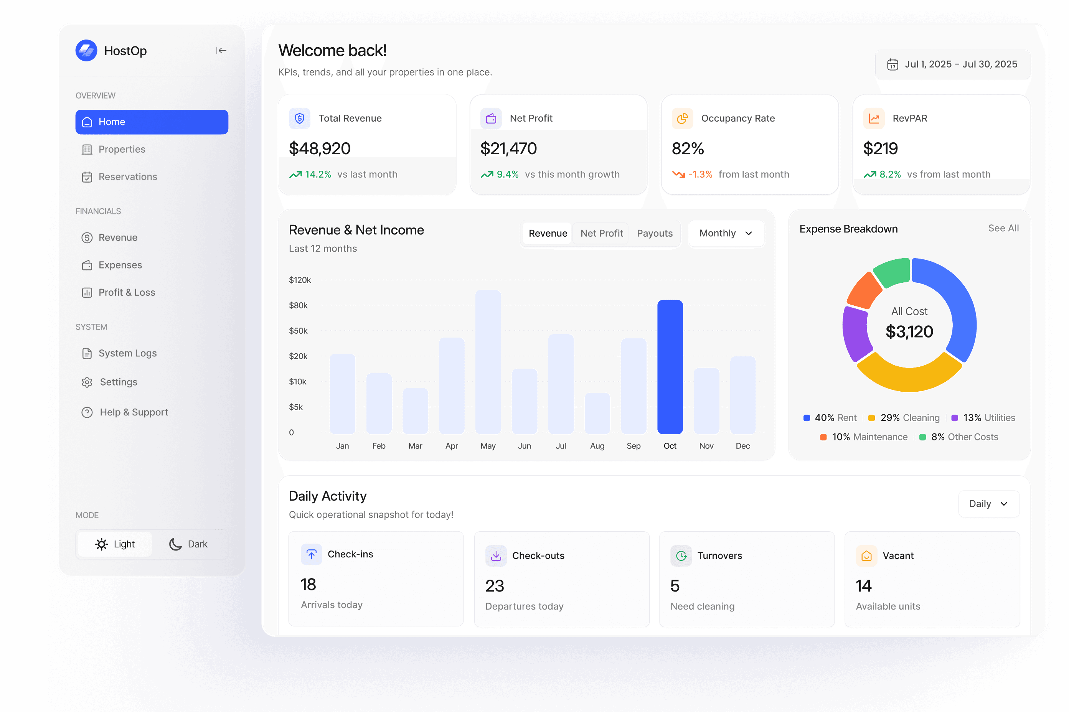
Task: Open the Monthly period dropdown
Action: 726,233
